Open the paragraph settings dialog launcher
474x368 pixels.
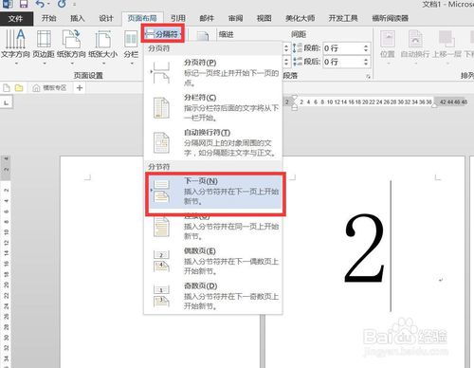(368, 77)
